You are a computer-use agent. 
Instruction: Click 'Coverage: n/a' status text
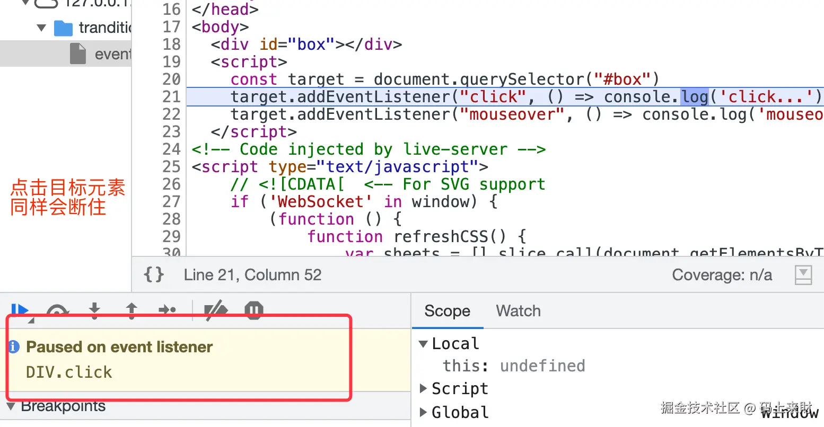coord(722,274)
